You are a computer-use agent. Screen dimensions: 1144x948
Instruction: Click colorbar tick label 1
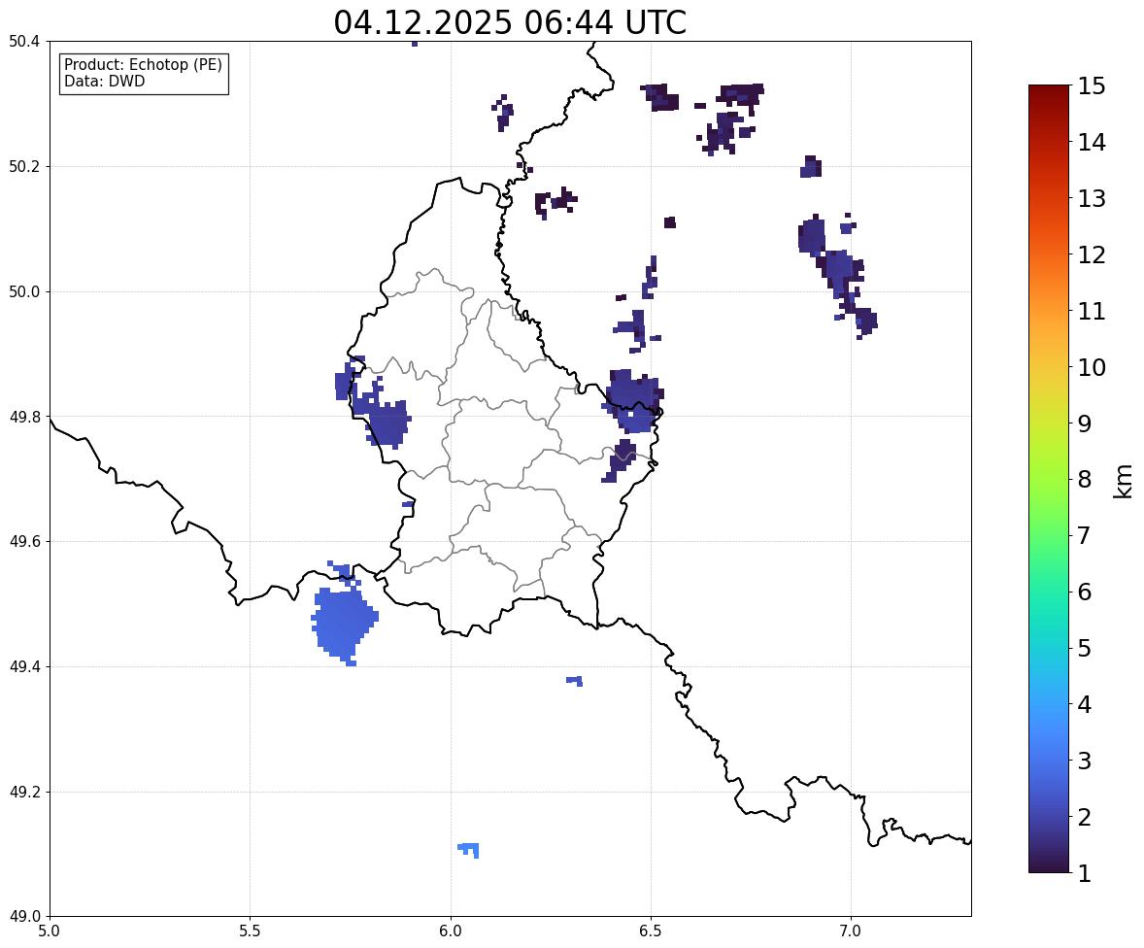pyautogui.click(x=1085, y=873)
